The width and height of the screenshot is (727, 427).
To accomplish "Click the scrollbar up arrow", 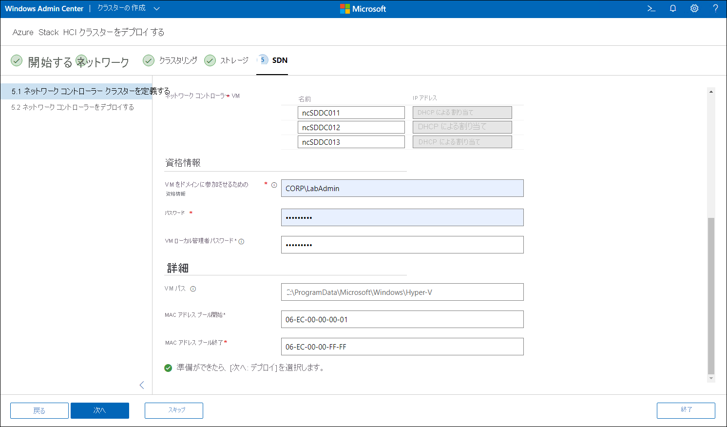I will coord(711,92).
